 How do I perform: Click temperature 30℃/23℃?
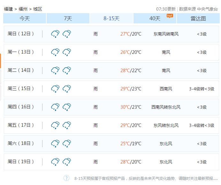[x=131, y=107]
